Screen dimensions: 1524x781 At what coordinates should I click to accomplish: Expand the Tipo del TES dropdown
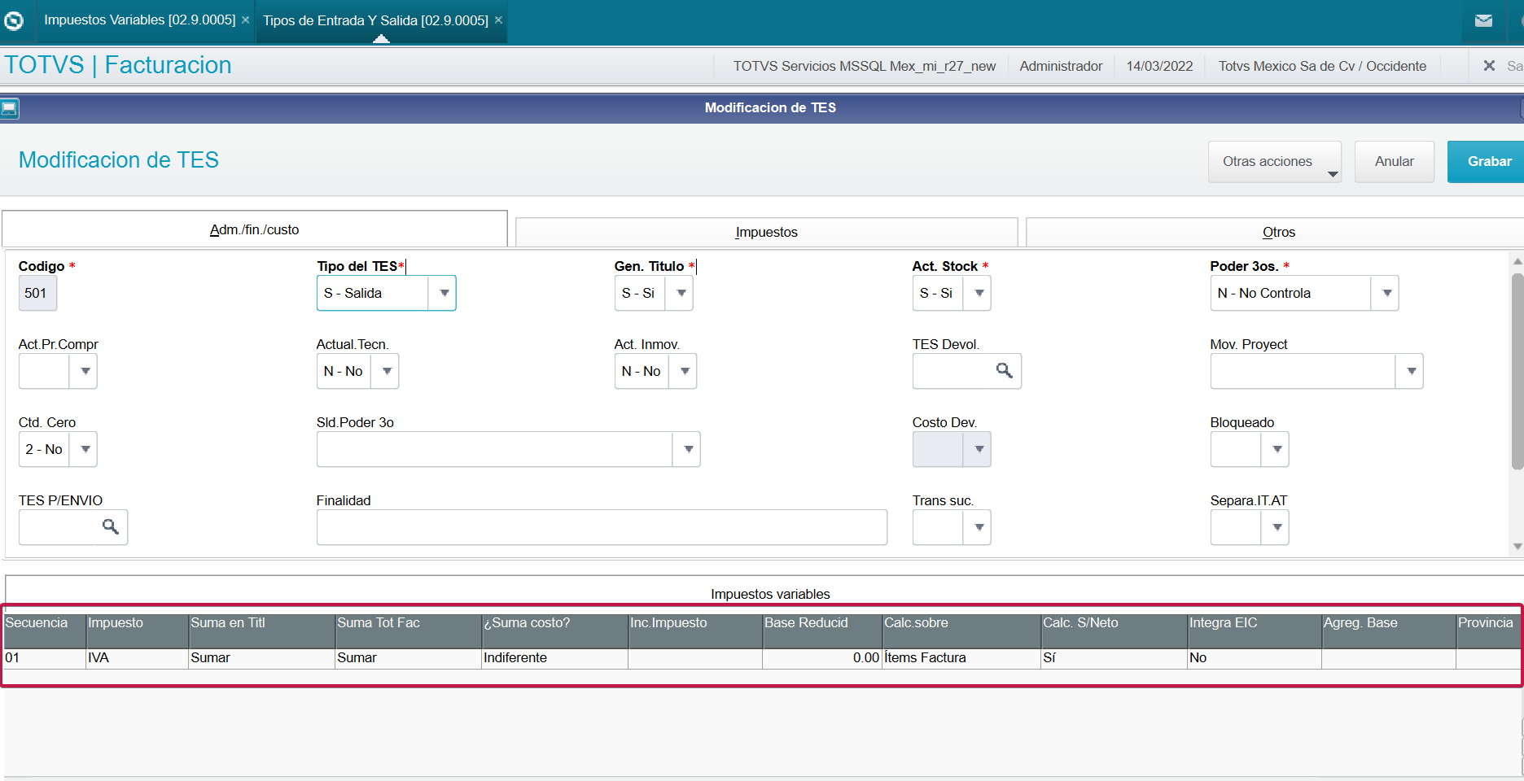444,293
